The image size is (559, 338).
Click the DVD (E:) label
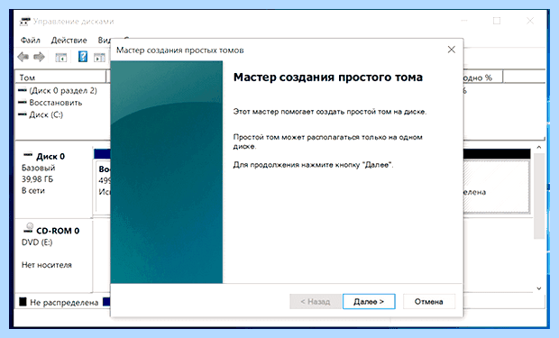point(37,242)
